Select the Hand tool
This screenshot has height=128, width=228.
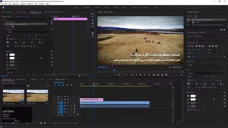93,33
